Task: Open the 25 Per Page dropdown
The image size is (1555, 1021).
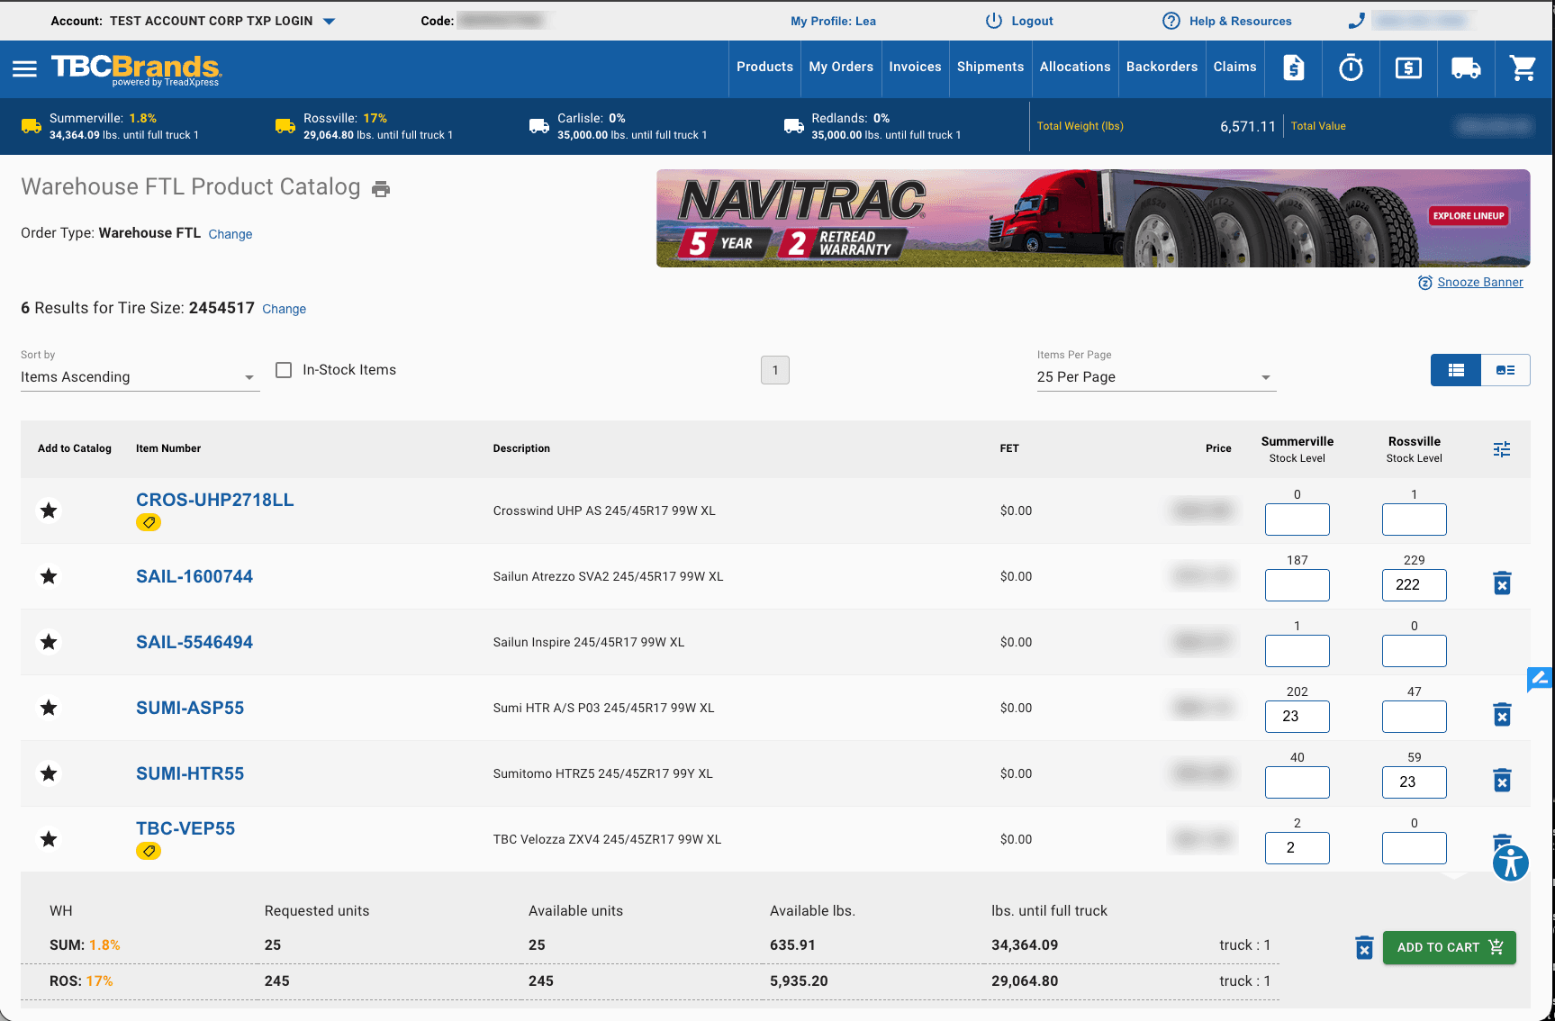Action: coord(1156,377)
